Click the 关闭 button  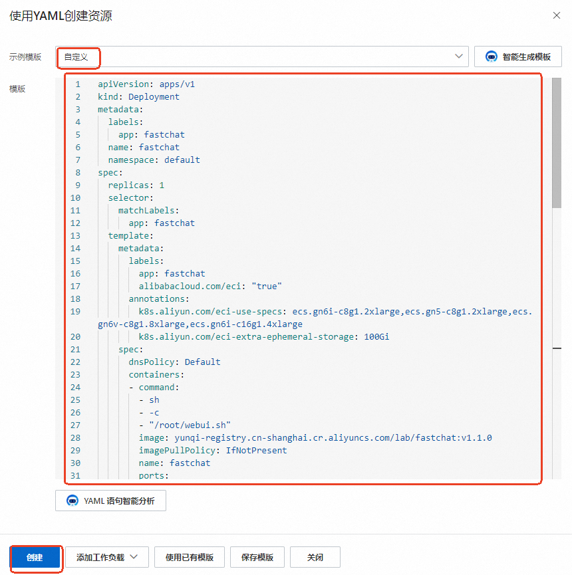point(315,558)
